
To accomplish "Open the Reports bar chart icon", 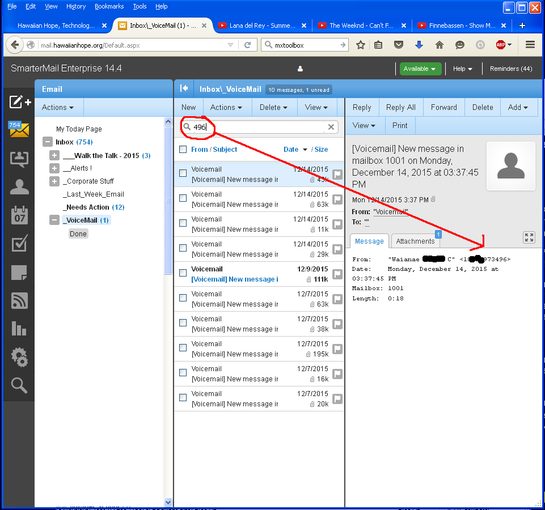I will tap(19, 328).
